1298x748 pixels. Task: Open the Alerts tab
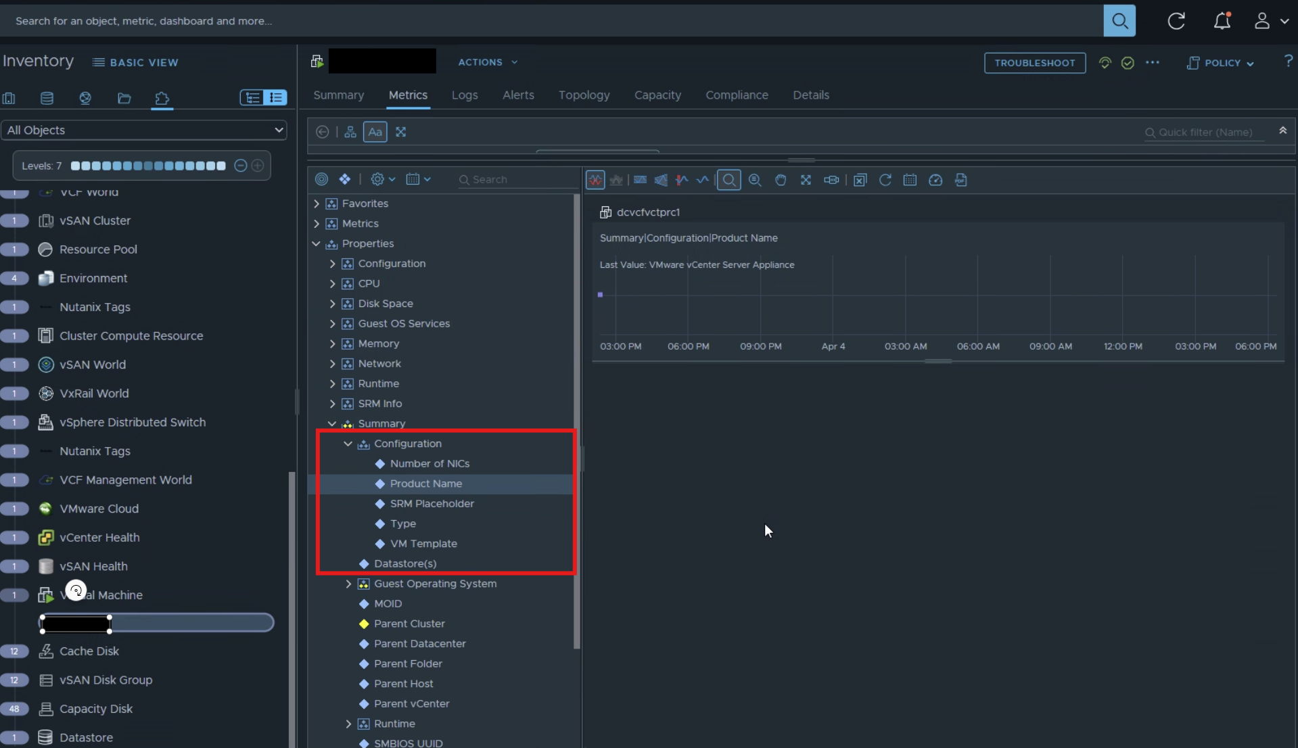[x=517, y=95]
